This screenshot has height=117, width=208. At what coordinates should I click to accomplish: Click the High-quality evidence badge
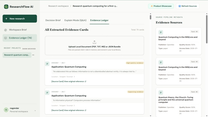coord(135,63)
